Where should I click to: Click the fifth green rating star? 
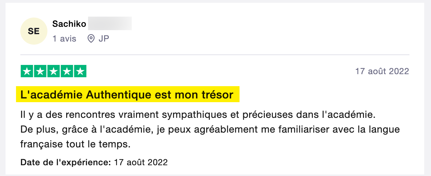click(x=80, y=71)
